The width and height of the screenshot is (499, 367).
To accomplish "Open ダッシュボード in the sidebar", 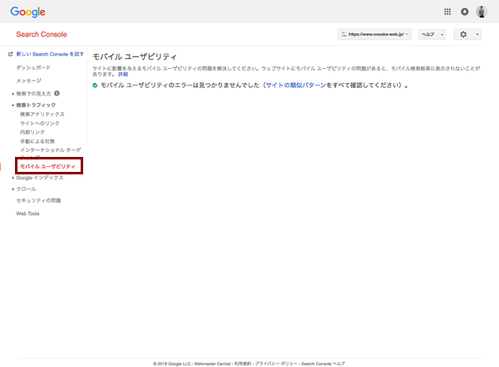I will point(33,67).
